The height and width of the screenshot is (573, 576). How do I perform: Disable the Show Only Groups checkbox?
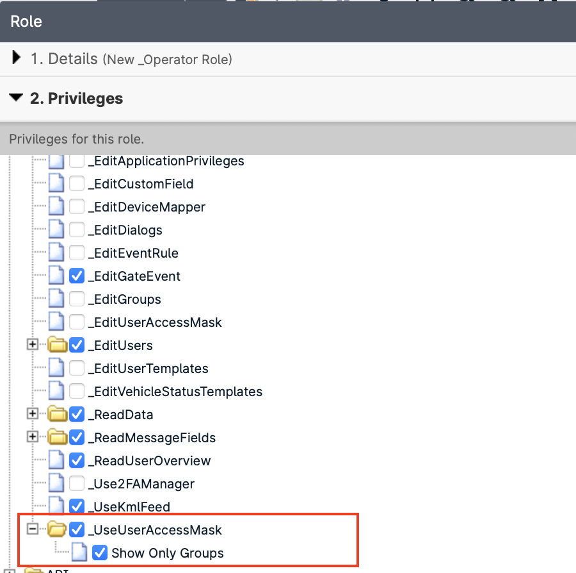100,553
